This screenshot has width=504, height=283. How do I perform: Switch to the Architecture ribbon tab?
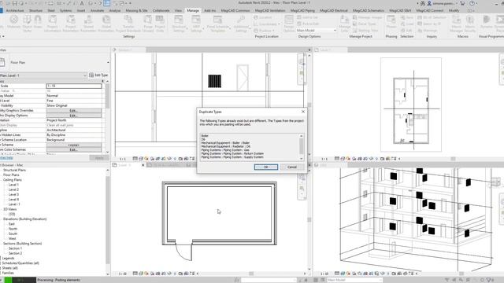click(x=15, y=10)
